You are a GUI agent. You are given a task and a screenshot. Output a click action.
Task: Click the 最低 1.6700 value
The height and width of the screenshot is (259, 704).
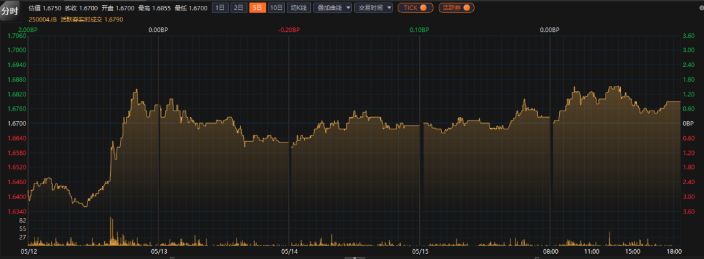pos(191,8)
